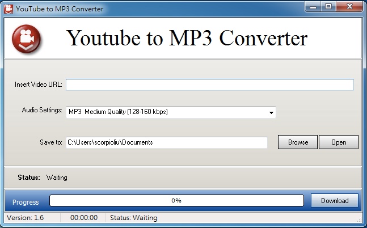Click the 'Save to:' label
367x228 pixels.
(x=51, y=142)
